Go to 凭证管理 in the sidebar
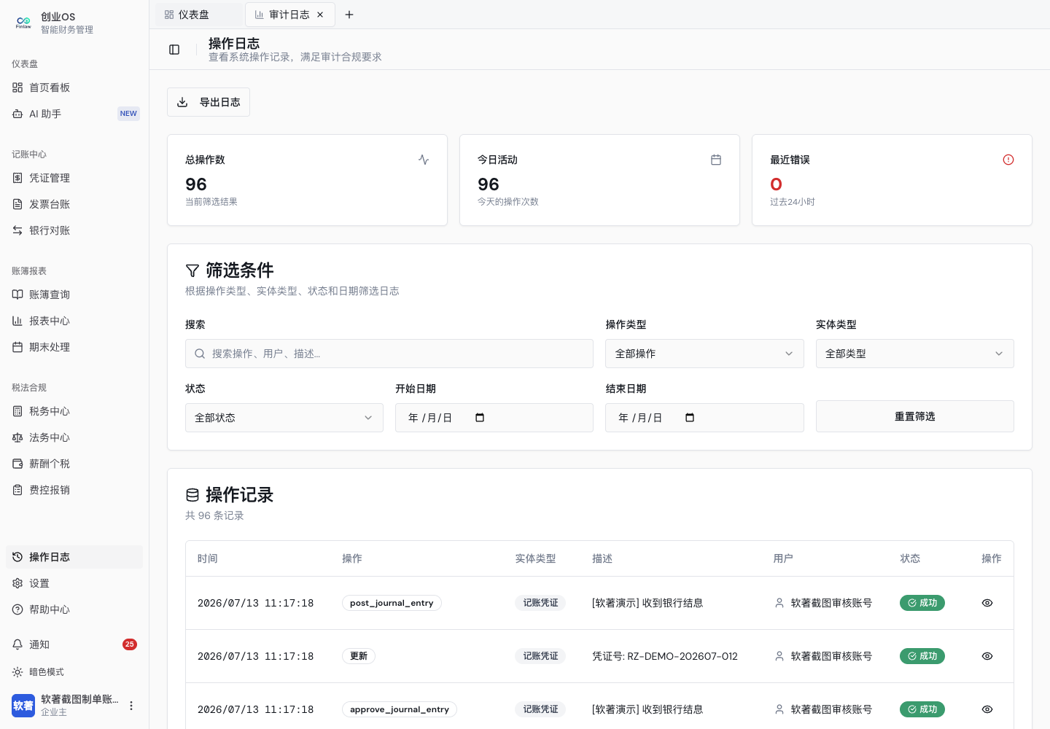 [74, 178]
